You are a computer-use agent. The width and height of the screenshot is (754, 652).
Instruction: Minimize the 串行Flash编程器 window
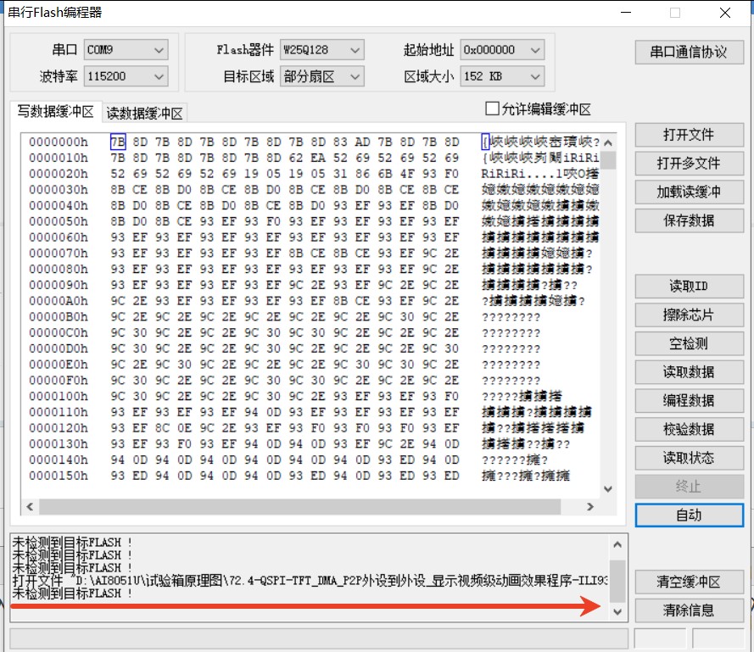point(626,13)
